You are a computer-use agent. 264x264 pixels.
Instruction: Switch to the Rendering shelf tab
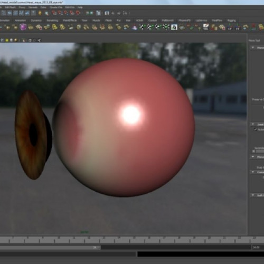pos(52,21)
